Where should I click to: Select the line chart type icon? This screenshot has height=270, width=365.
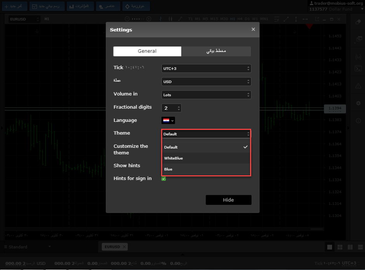coord(180,19)
